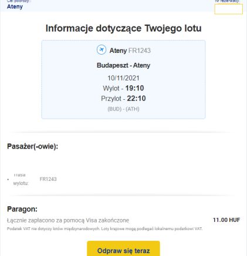Click the Wylot departure time 19:10
This screenshot has height=256, width=247.
pyautogui.click(x=134, y=88)
